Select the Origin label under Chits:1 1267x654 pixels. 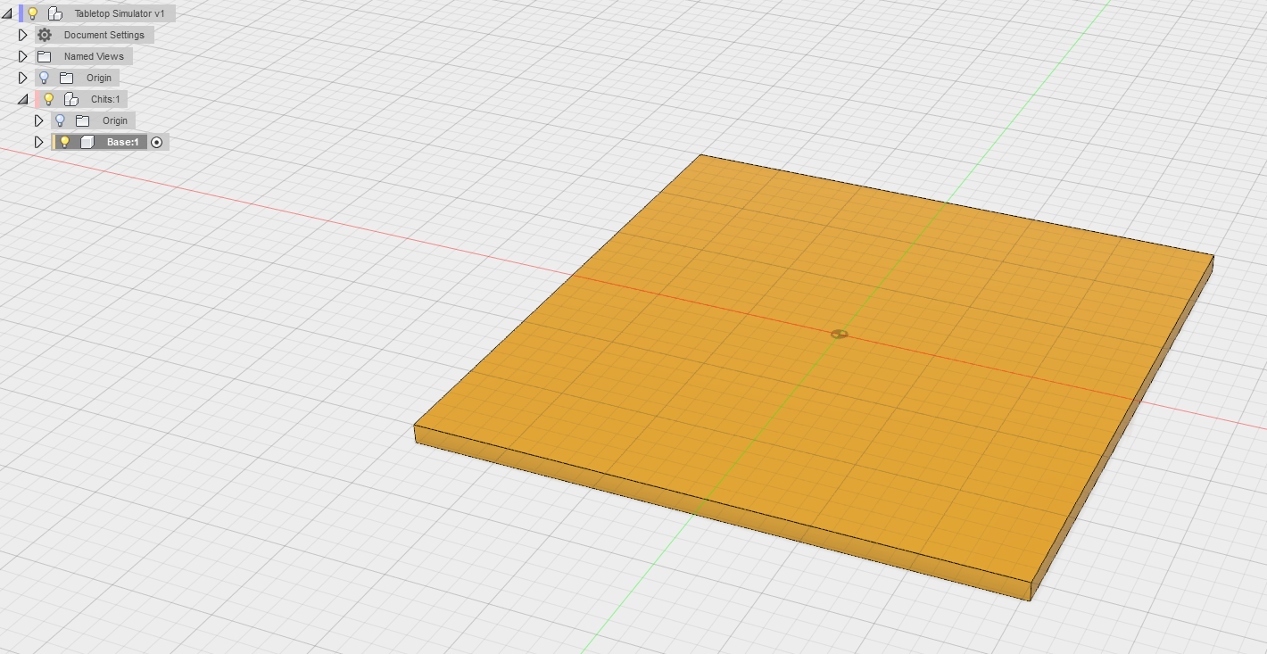(115, 120)
